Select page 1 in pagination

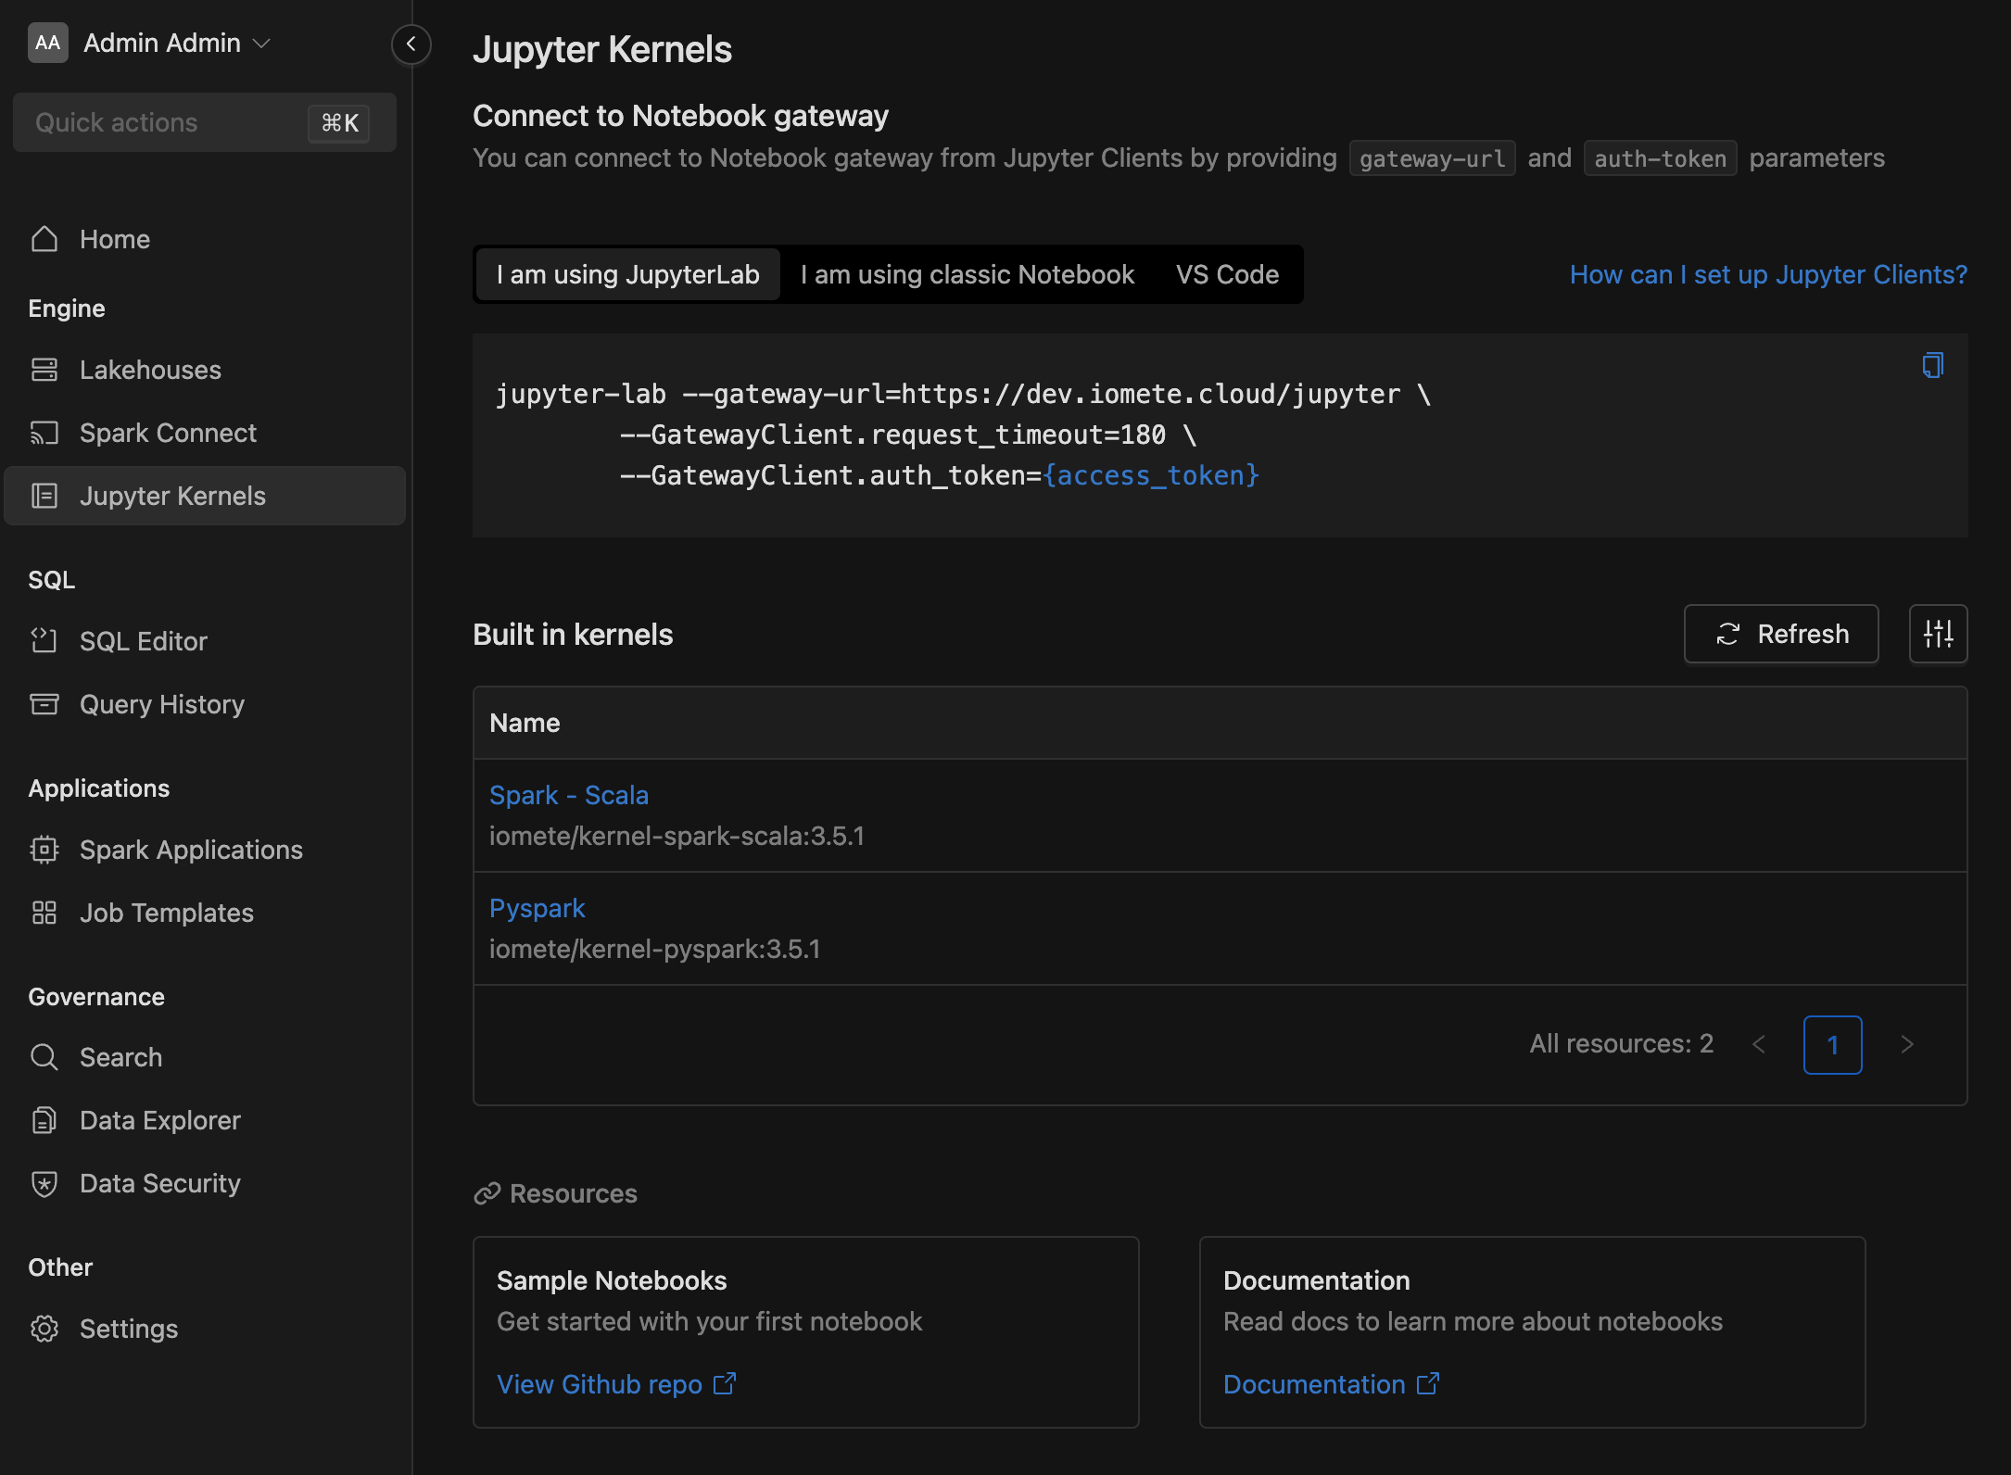[x=1832, y=1044]
